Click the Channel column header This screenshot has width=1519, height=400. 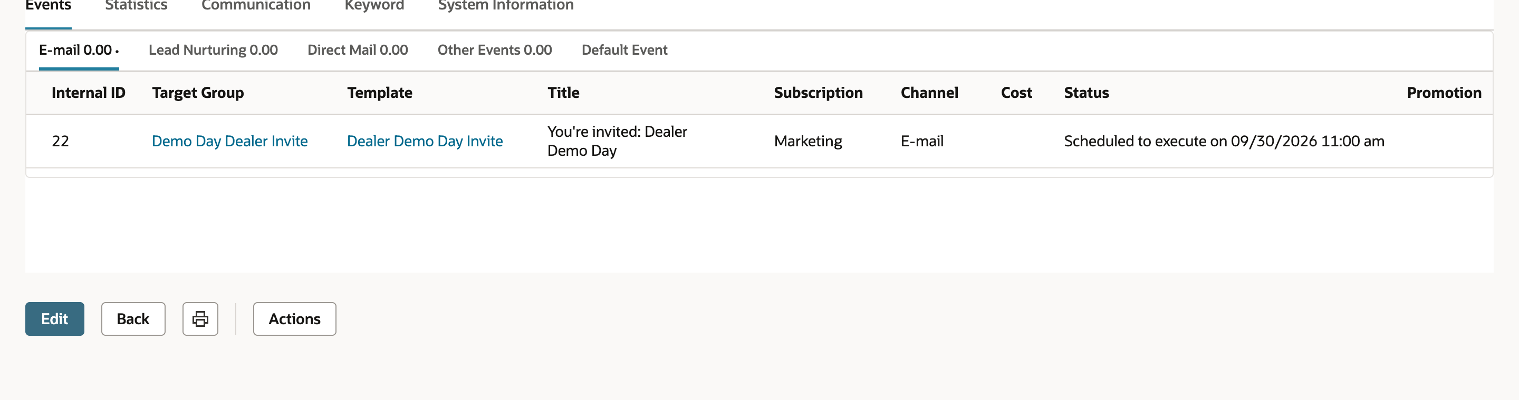pyautogui.click(x=929, y=93)
